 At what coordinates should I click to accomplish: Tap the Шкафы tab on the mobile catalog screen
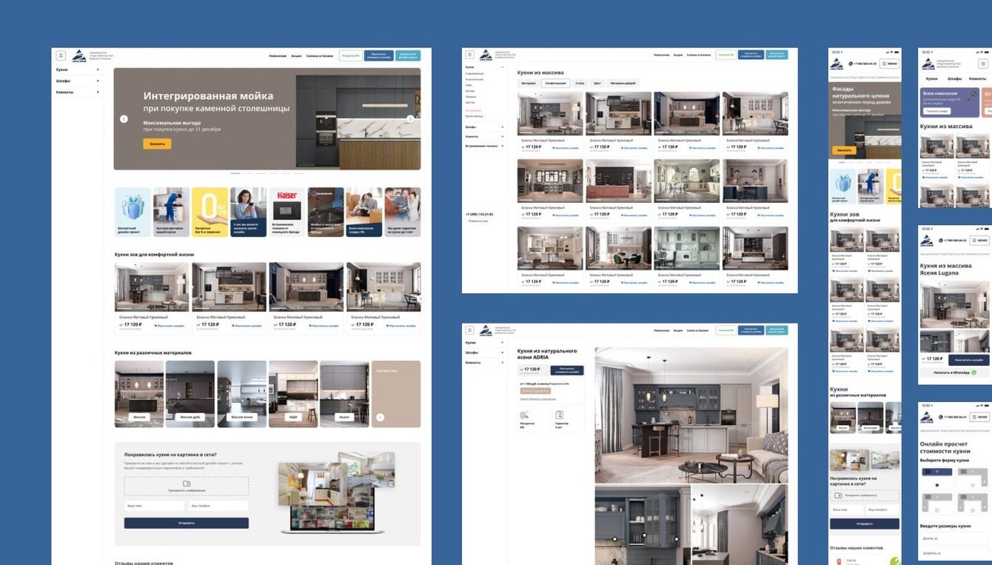pyautogui.click(x=954, y=78)
